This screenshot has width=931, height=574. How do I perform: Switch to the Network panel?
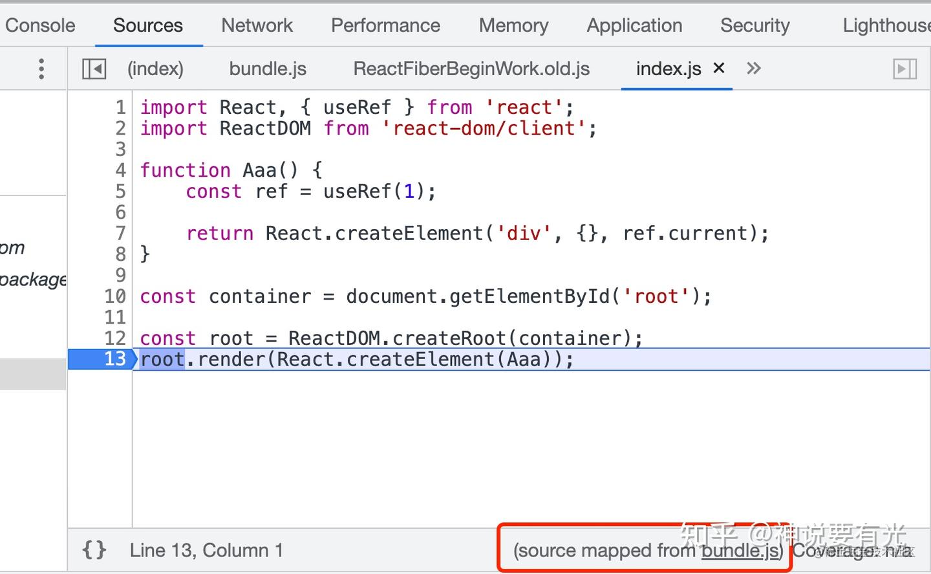(x=257, y=25)
